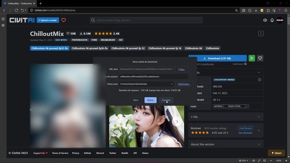Favorite the version with heart button
290x163 pixels.
tap(260, 58)
